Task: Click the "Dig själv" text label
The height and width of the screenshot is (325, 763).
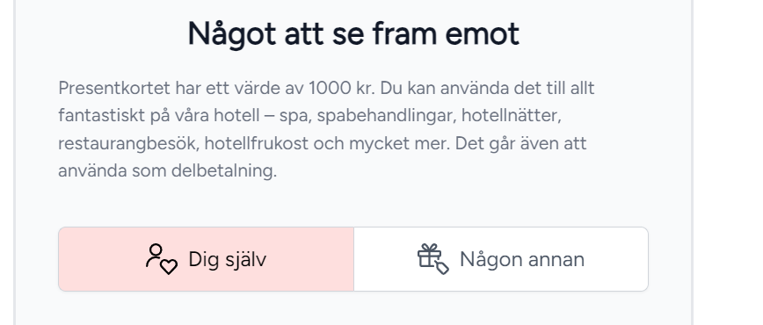Action: tap(228, 260)
